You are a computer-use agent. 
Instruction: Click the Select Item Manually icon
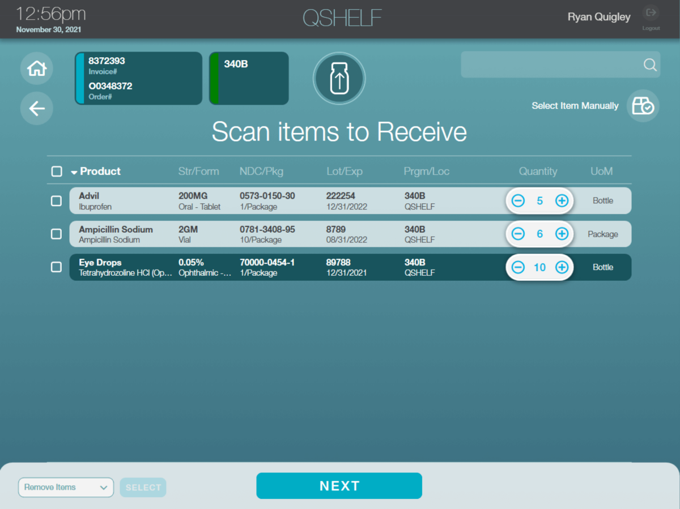pyautogui.click(x=643, y=106)
